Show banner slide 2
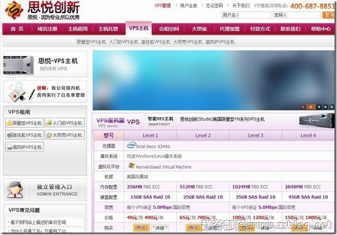This screenshot has width=337, height=235. point(310,107)
